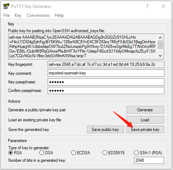Click the 'Confirm passphrase:' label
The image size is (173, 170).
coord(25,91)
